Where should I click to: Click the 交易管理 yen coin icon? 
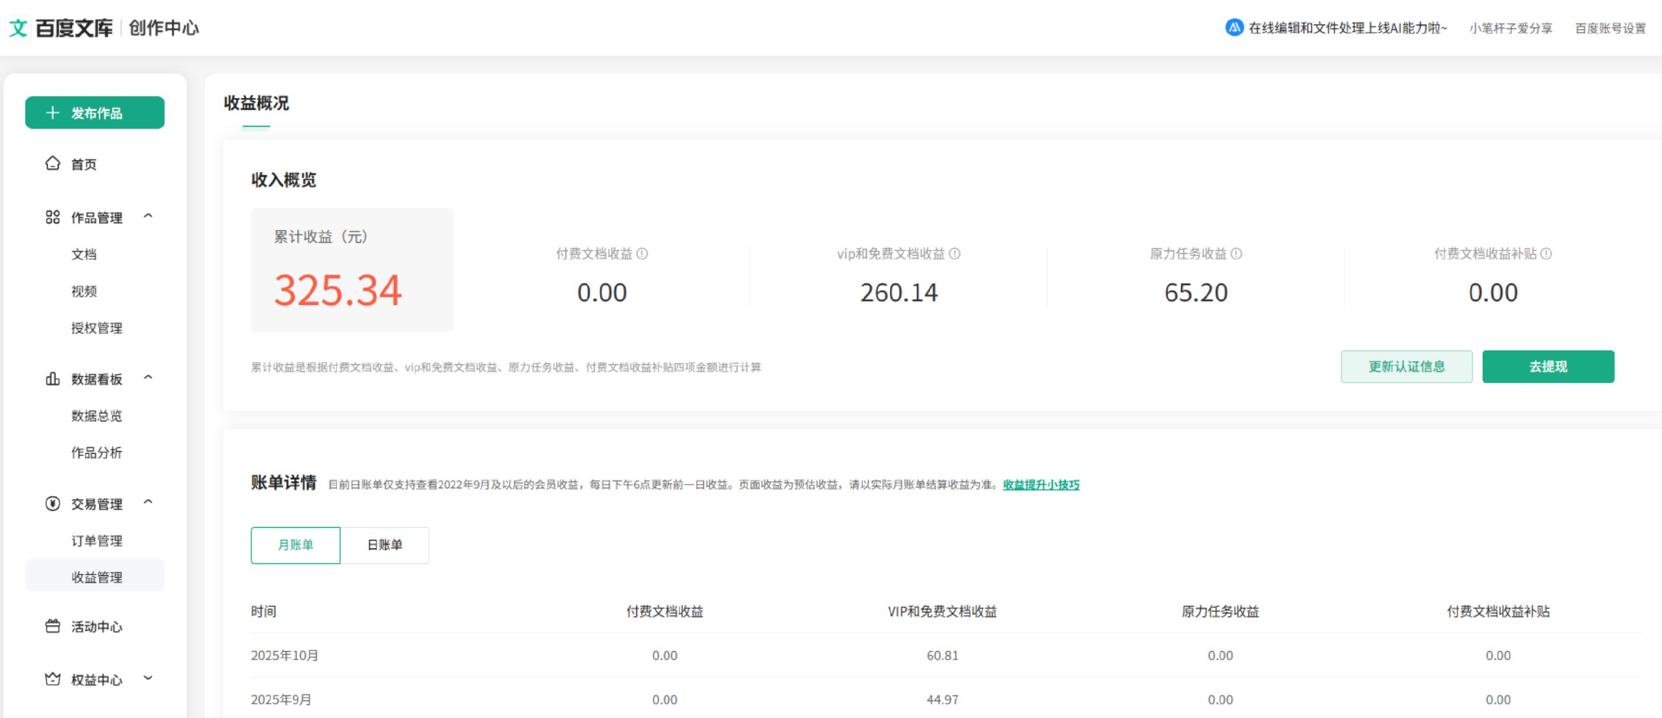tap(53, 504)
